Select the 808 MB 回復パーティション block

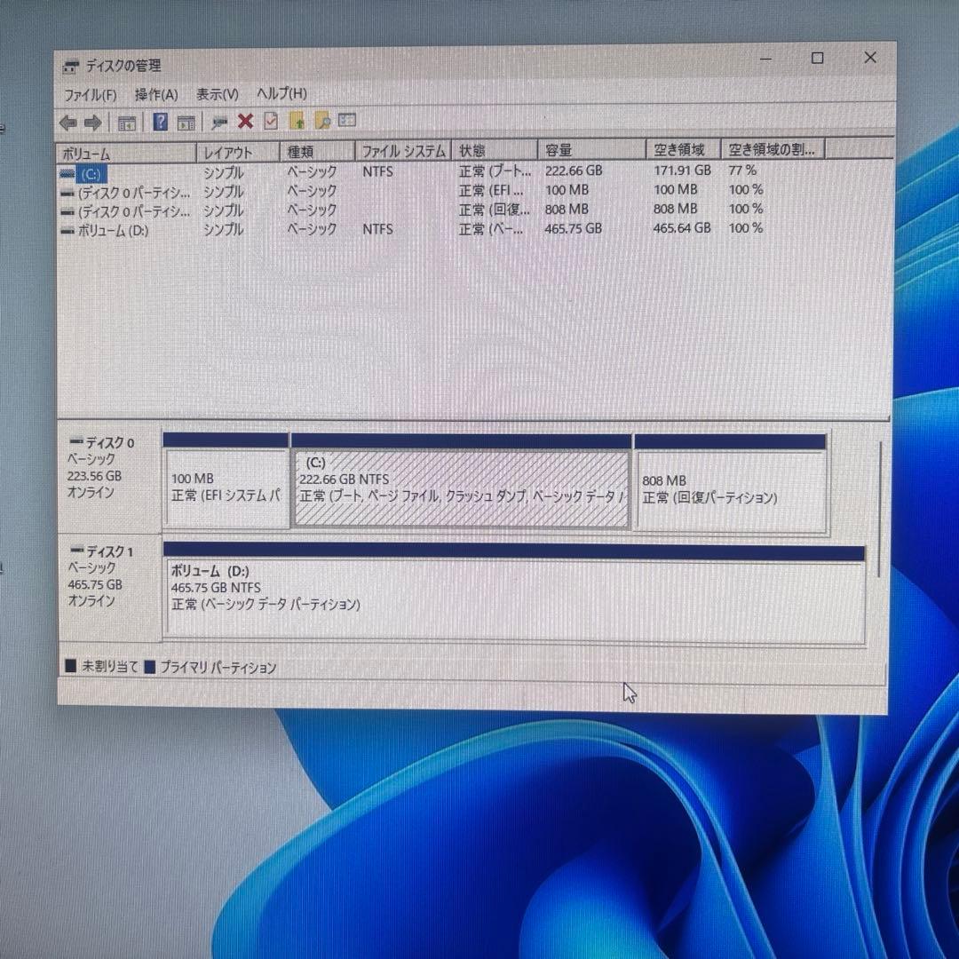731,484
